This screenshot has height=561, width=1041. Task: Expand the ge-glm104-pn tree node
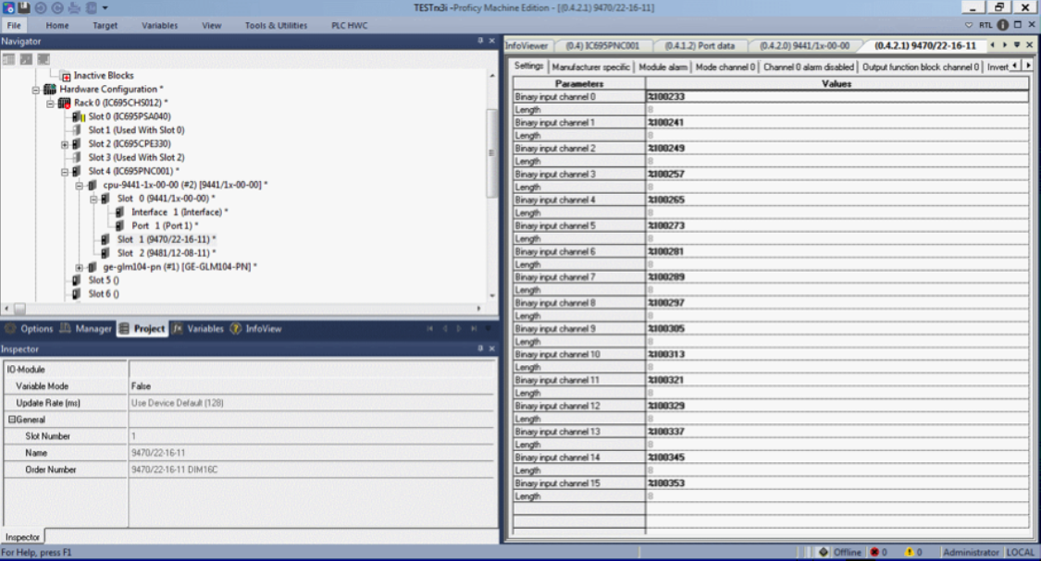click(80, 267)
